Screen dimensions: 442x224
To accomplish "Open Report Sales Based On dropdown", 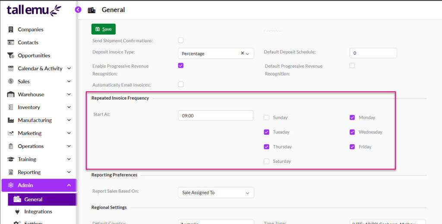I will [x=216, y=193].
